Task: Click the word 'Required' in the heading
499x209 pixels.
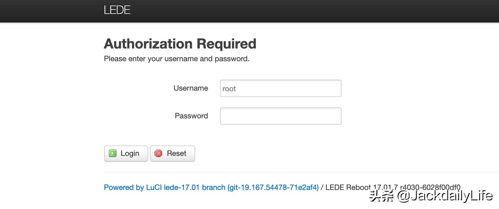Action: pyautogui.click(x=226, y=44)
